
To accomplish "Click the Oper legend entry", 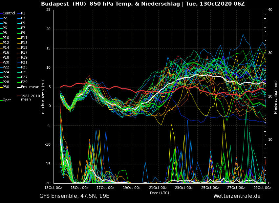I will (7, 100).
